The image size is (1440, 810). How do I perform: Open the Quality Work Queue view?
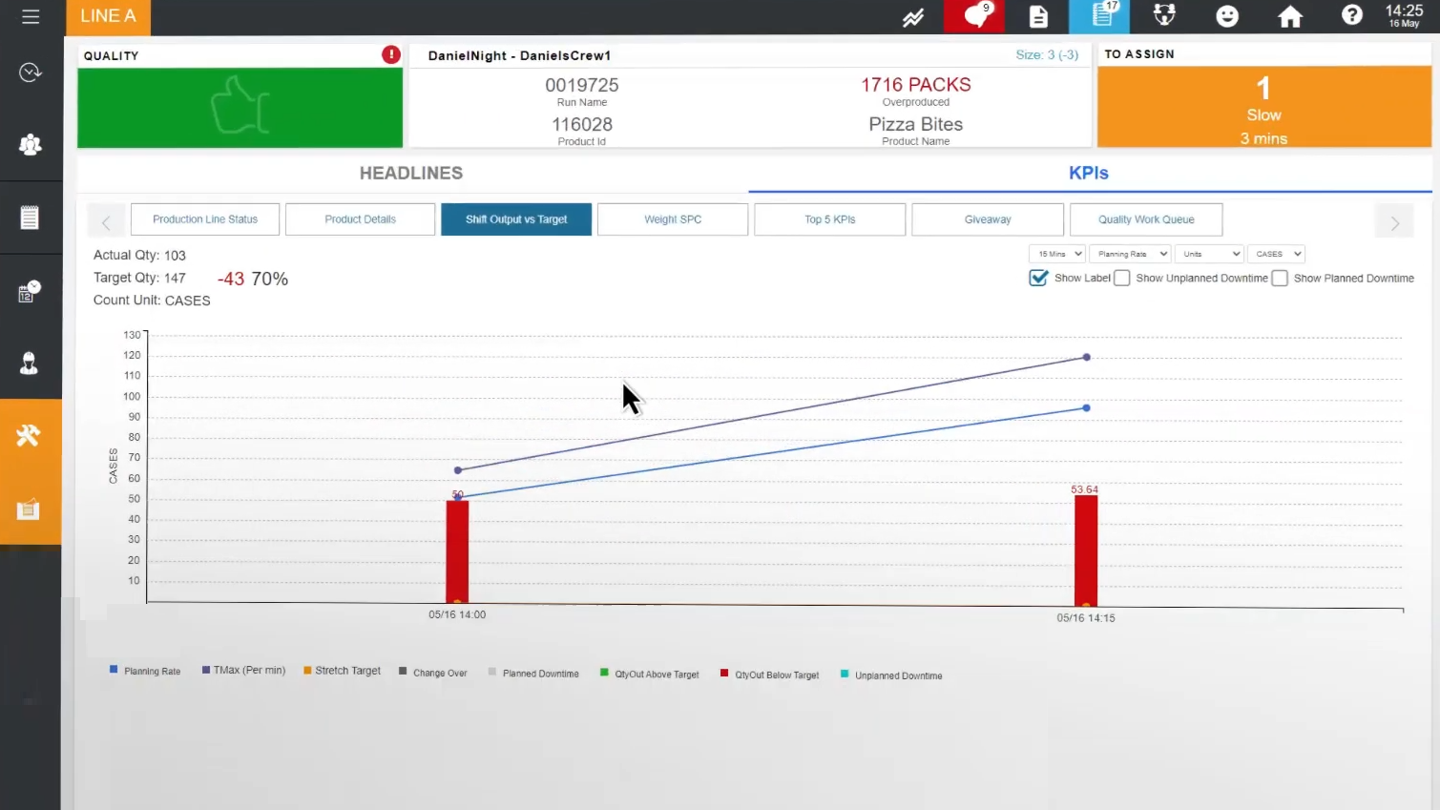tap(1146, 218)
